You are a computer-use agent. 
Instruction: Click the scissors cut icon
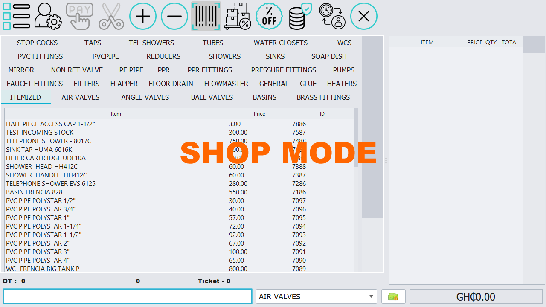(111, 16)
